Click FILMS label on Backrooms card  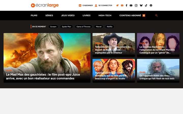click(142, 43)
